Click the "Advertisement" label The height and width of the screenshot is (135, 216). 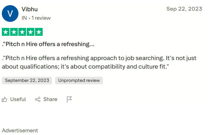point(20,131)
